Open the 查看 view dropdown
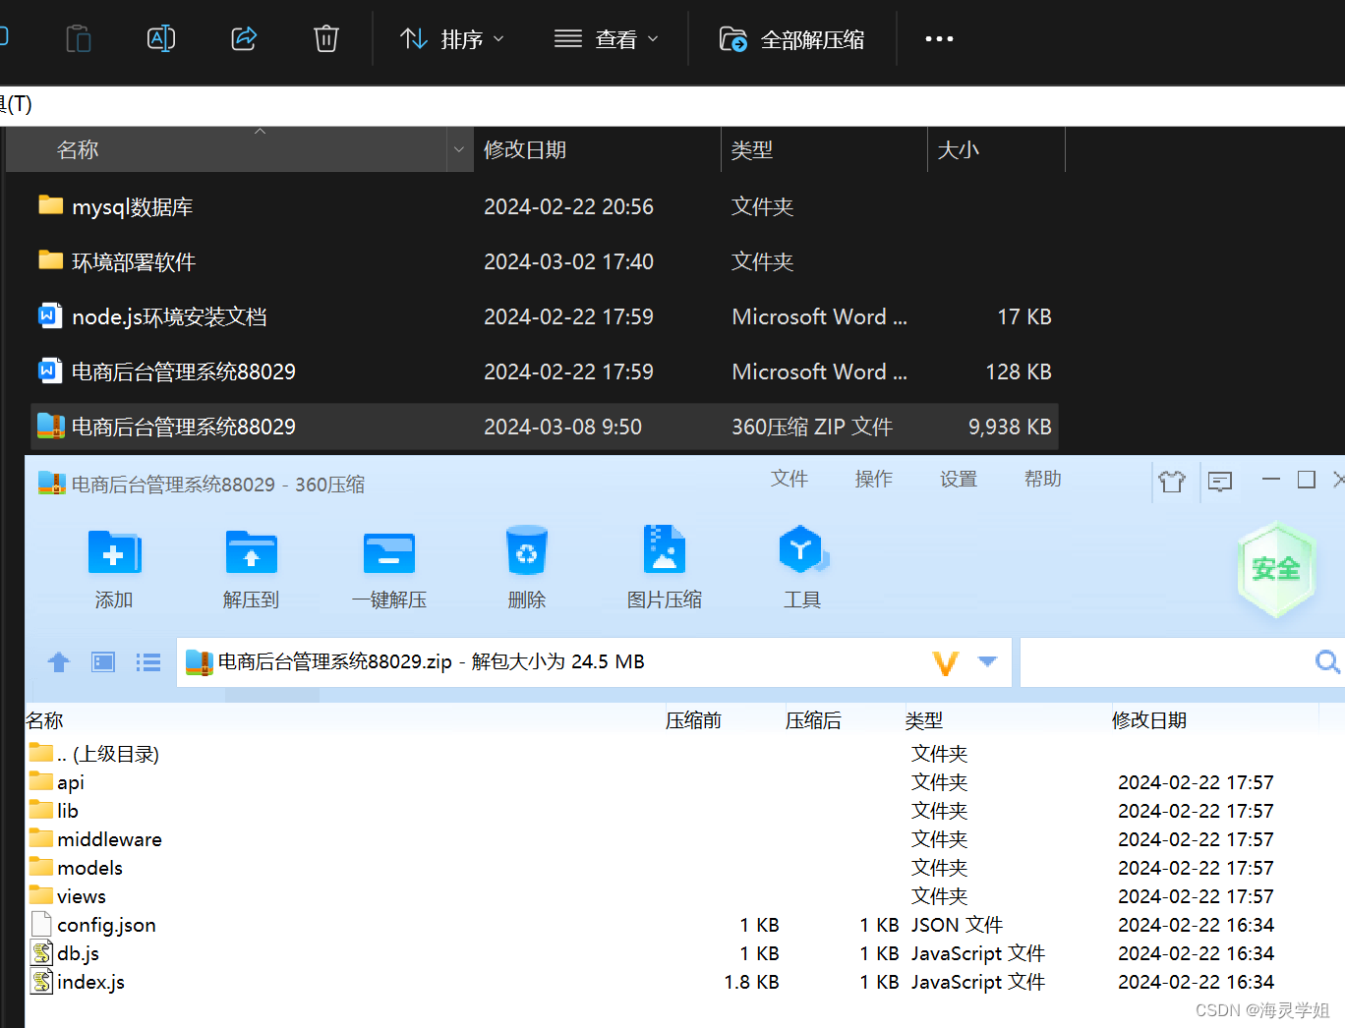1345x1028 pixels. coord(607,38)
